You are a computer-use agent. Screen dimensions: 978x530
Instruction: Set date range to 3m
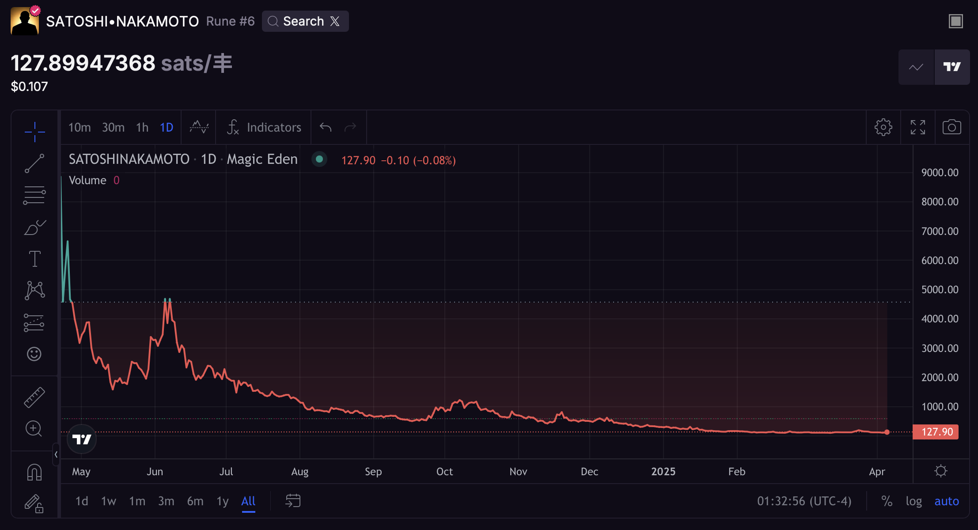[x=166, y=501]
